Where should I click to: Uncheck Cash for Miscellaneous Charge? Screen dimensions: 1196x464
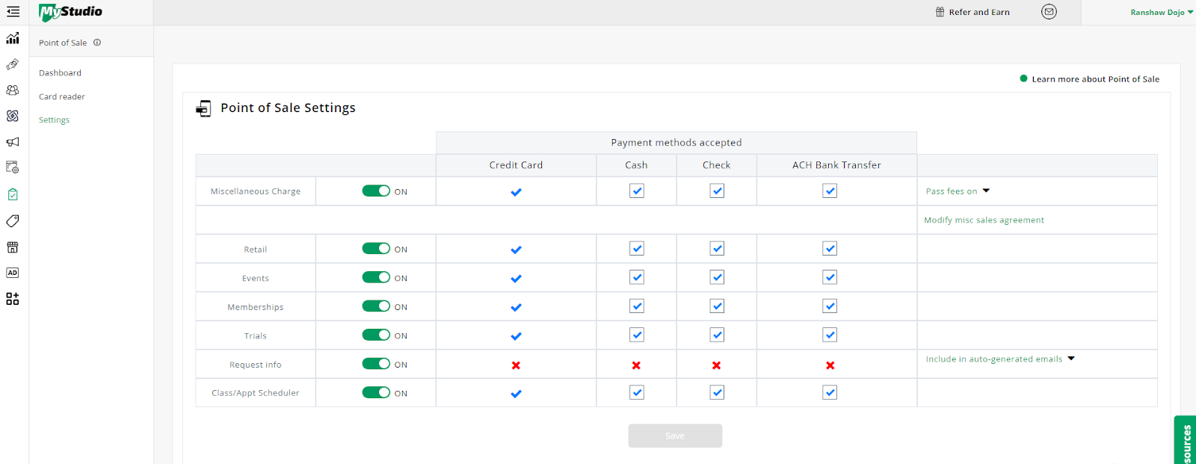pyautogui.click(x=637, y=191)
